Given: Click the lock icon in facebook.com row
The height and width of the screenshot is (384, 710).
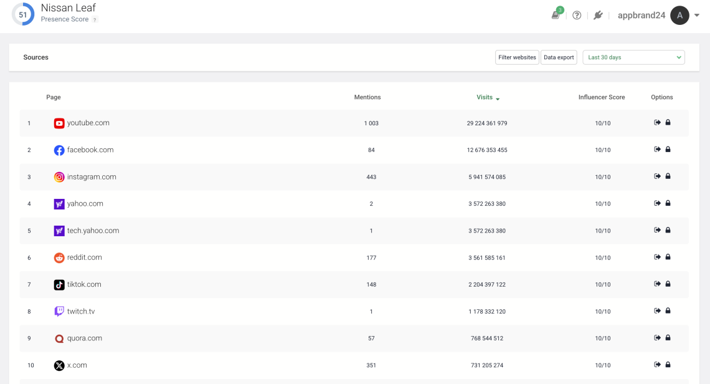Looking at the screenshot, I should click(668, 149).
